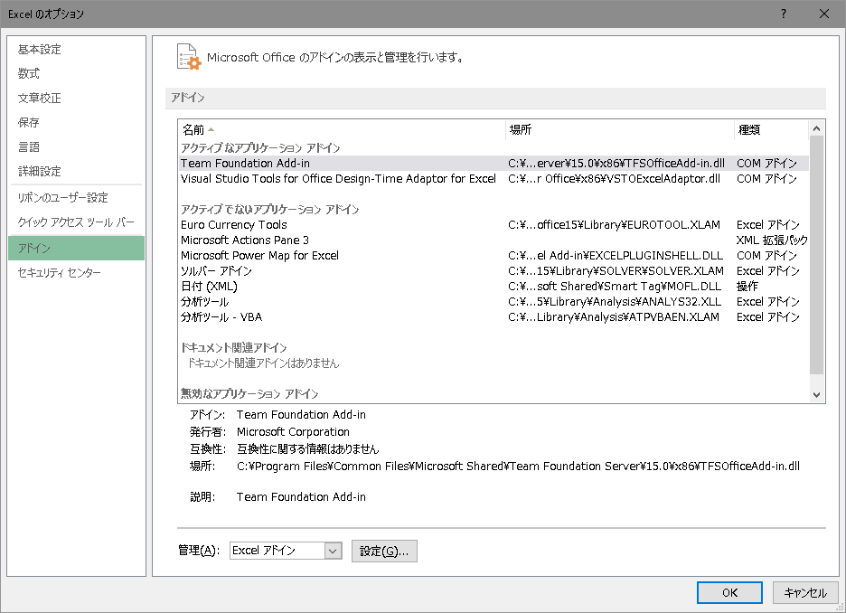Open the 文章校正 category
The height and width of the screenshot is (613, 846).
pos(76,99)
